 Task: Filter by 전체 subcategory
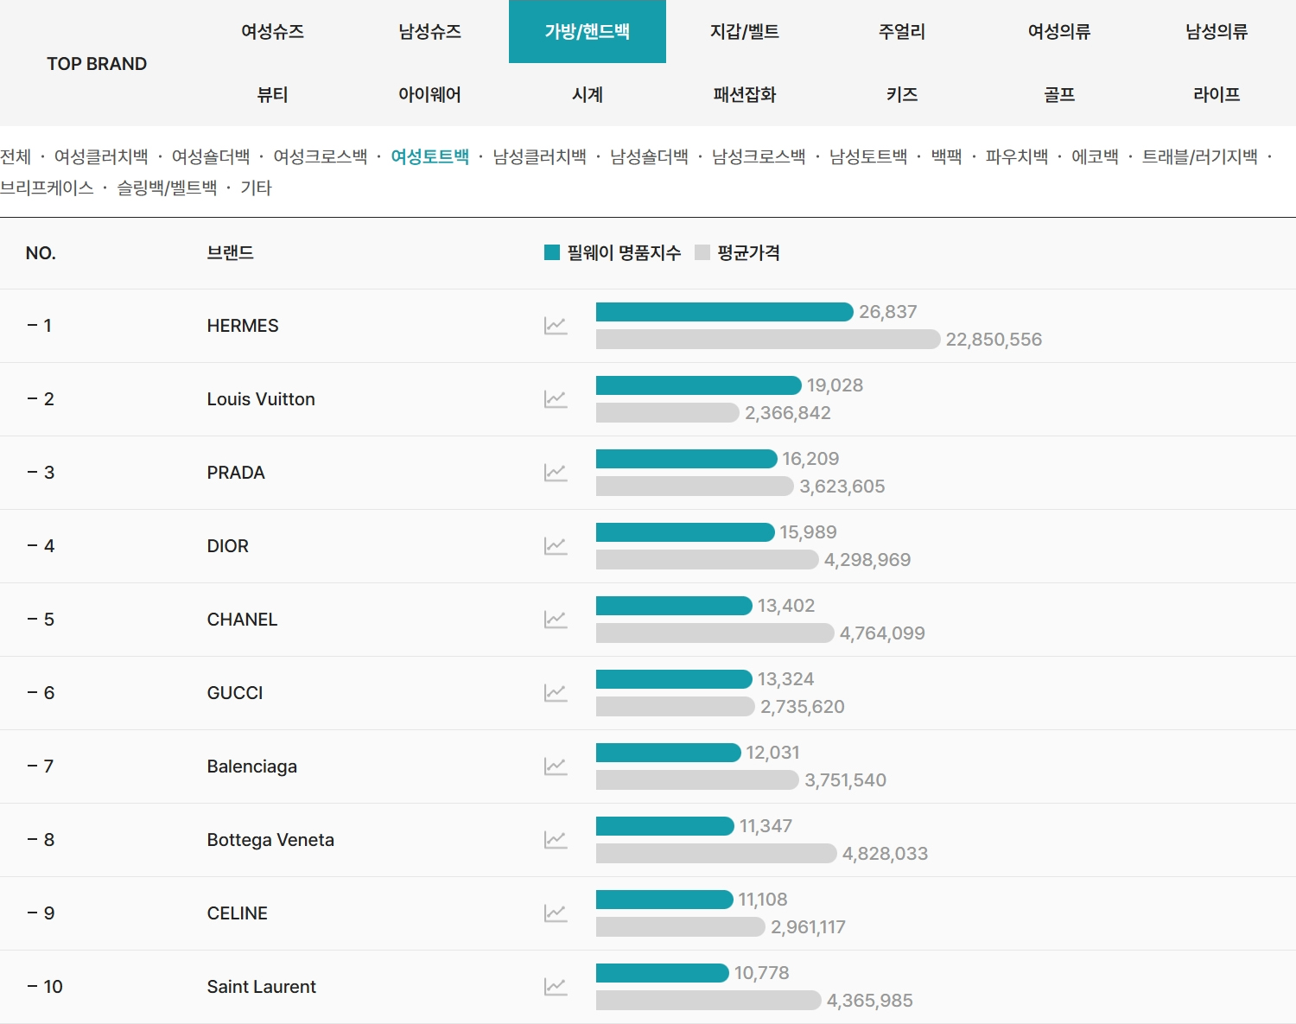pos(16,156)
